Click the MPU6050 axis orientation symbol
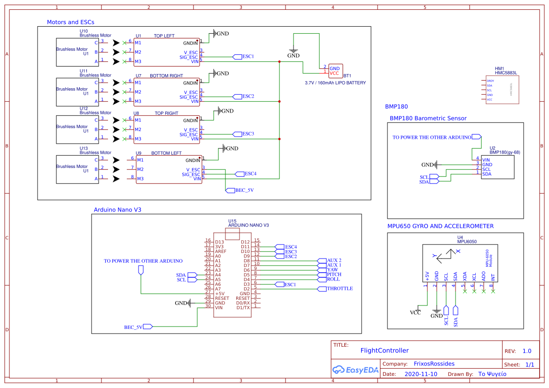This screenshot has height=388, width=549. coord(446,255)
